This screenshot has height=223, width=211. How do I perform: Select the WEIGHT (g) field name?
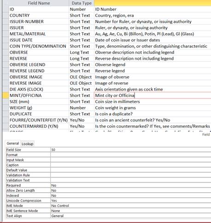pyautogui.click(x=39, y=108)
